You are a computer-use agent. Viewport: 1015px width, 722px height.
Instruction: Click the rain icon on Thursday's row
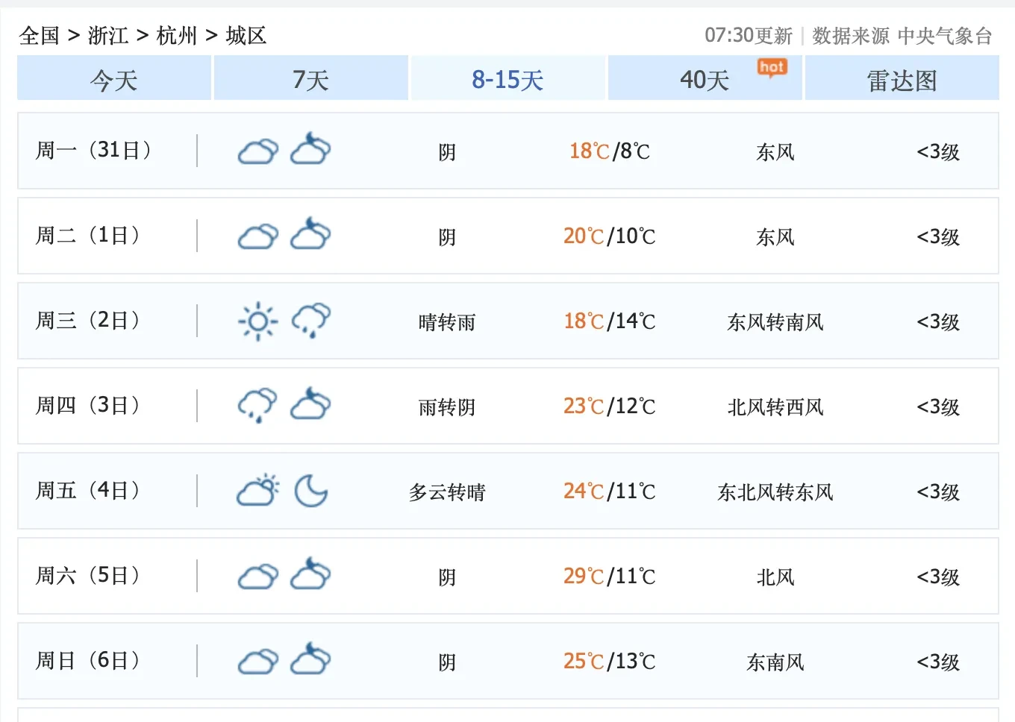click(x=257, y=406)
